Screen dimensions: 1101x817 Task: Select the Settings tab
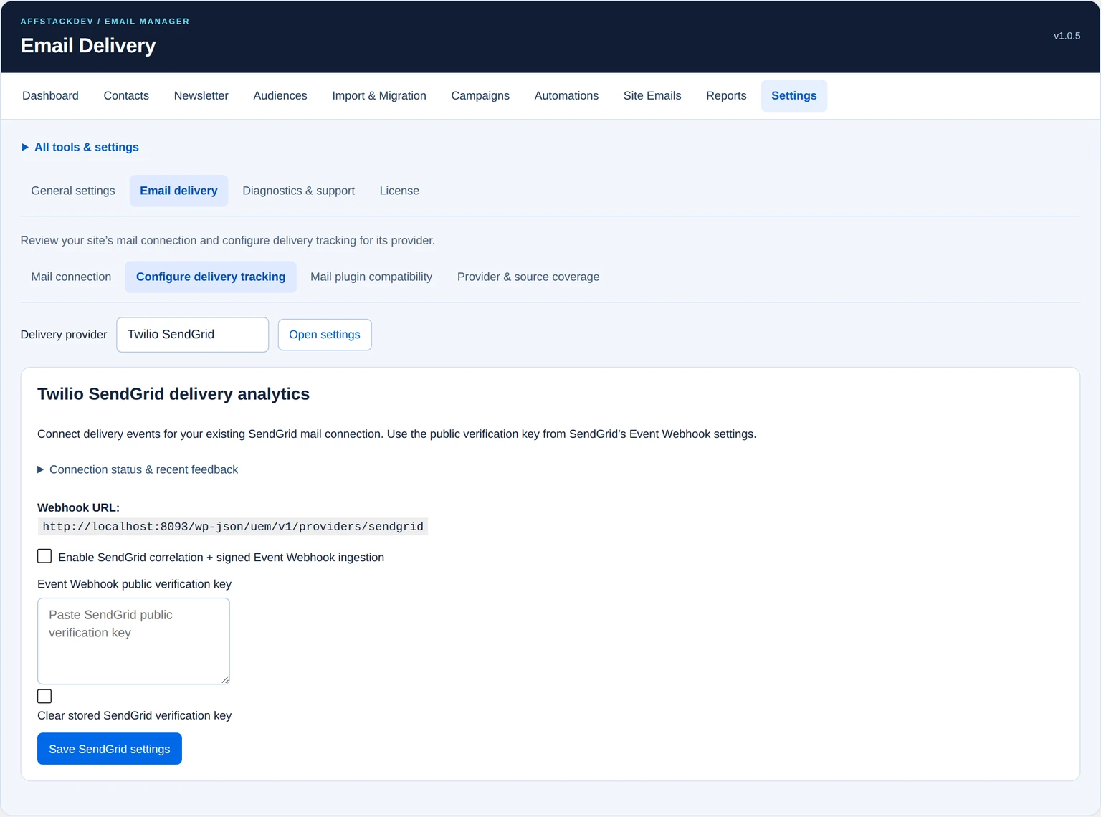click(x=794, y=96)
